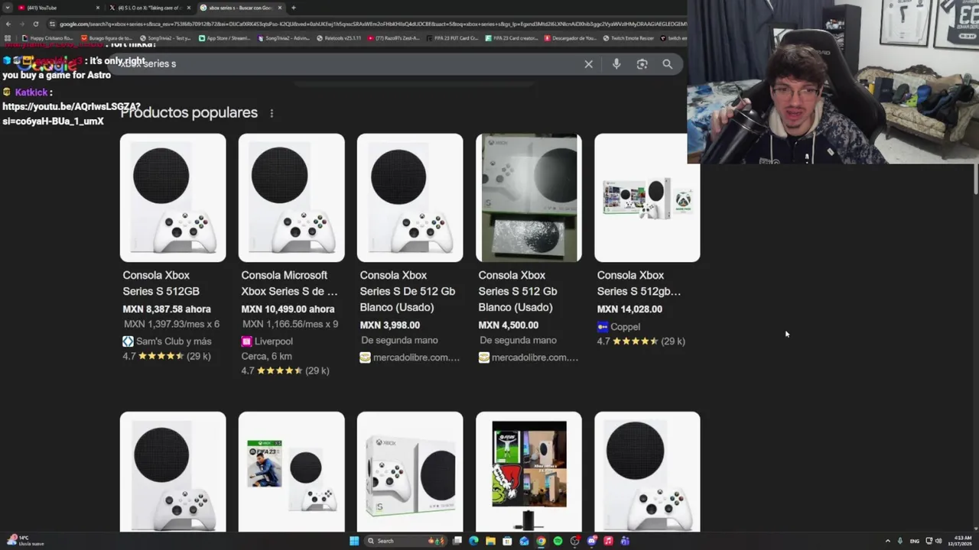Open the App Store / Streaml... bookmark
Screen dimensions: 979x550
224,37
